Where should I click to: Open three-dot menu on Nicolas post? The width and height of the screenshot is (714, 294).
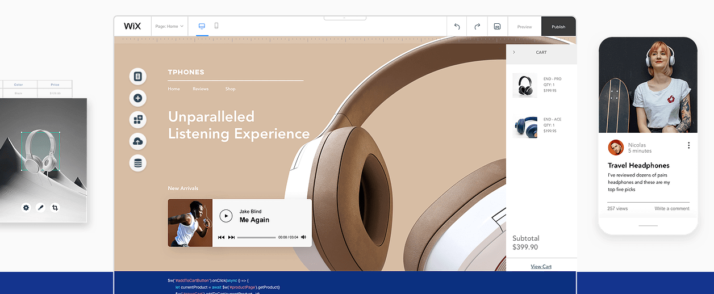(x=688, y=145)
